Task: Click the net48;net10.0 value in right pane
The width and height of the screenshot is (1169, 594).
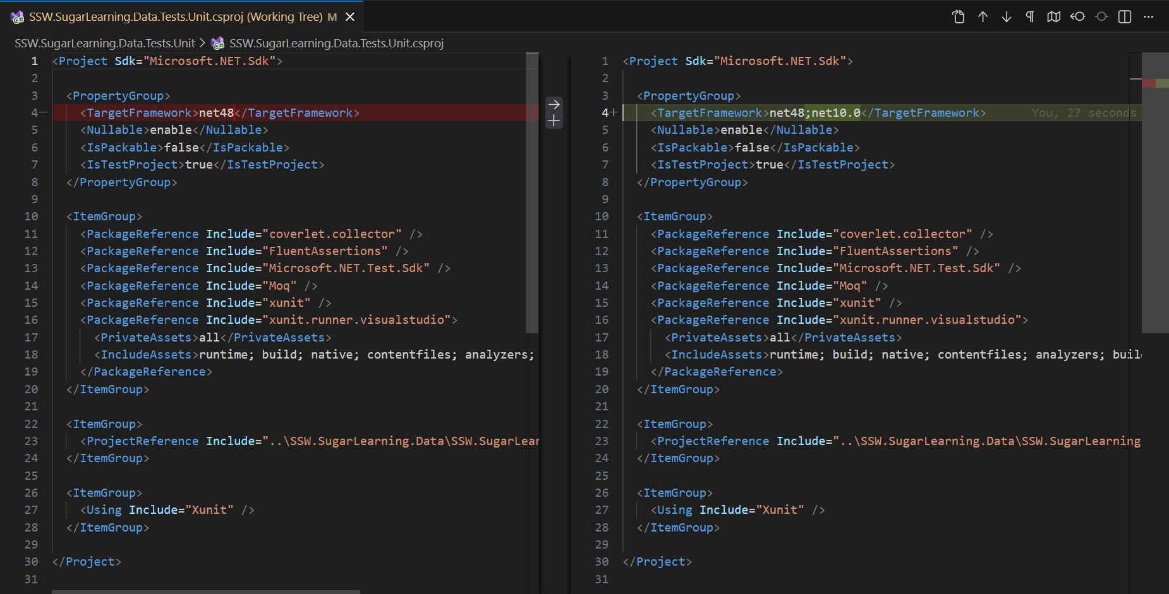Action: [x=815, y=113]
